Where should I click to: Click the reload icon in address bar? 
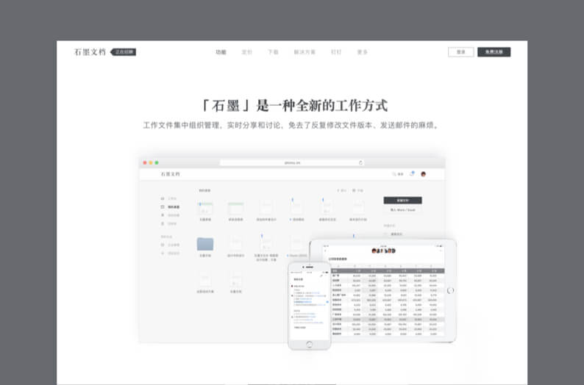pyautogui.click(x=360, y=162)
